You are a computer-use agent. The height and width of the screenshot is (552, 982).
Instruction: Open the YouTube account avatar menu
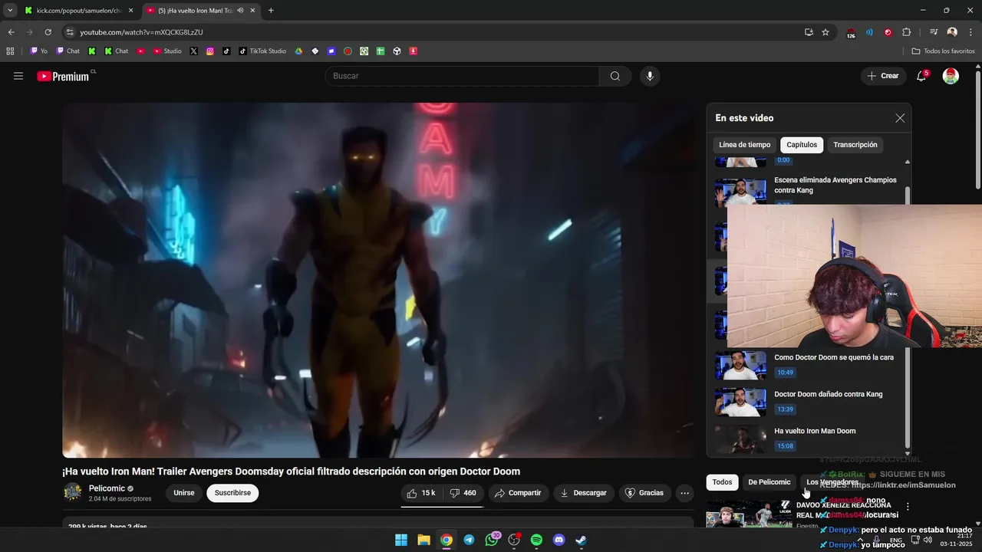click(951, 76)
